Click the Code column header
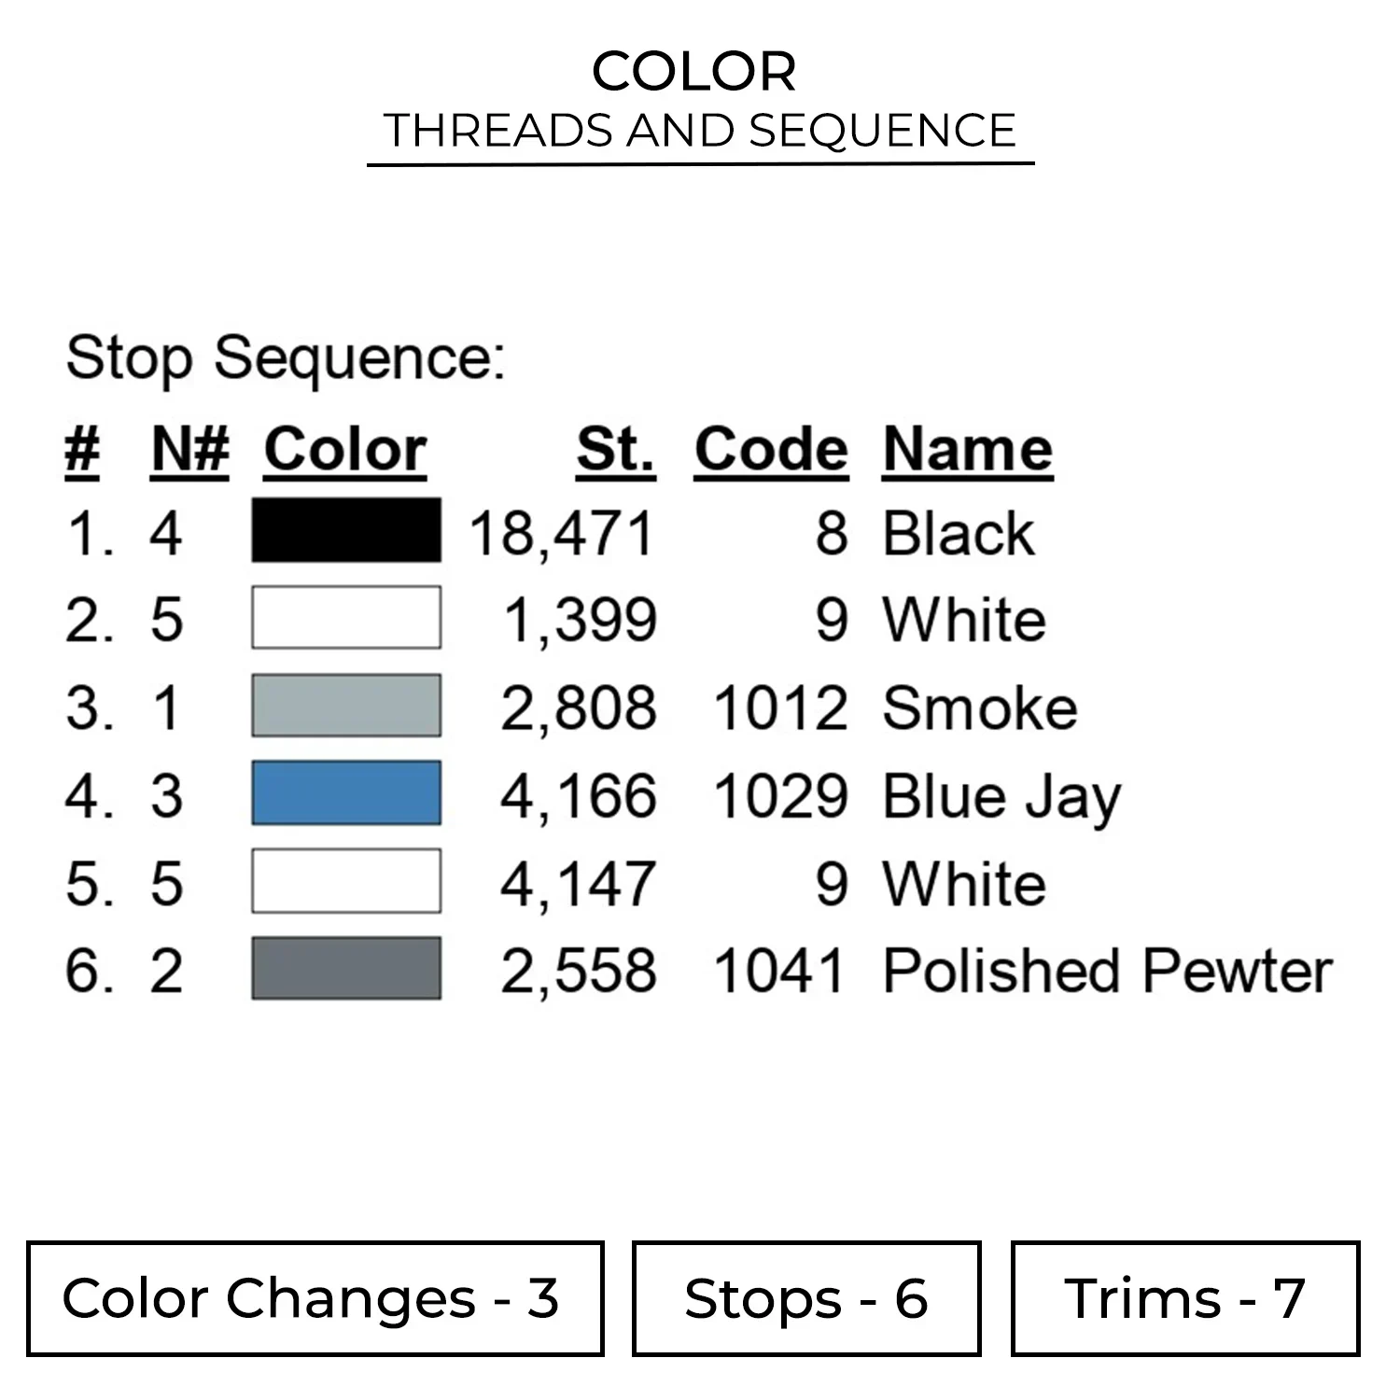The image size is (1400, 1400). click(x=771, y=450)
